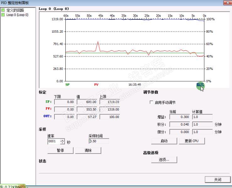Click the green SP legend label

pos(68,85)
